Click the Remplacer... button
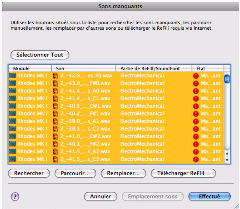The image size is (240, 209). coord(123,173)
